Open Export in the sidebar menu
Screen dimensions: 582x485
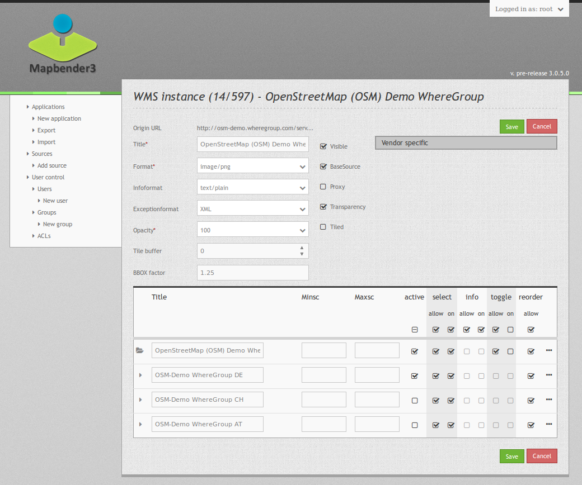(x=46, y=130)
